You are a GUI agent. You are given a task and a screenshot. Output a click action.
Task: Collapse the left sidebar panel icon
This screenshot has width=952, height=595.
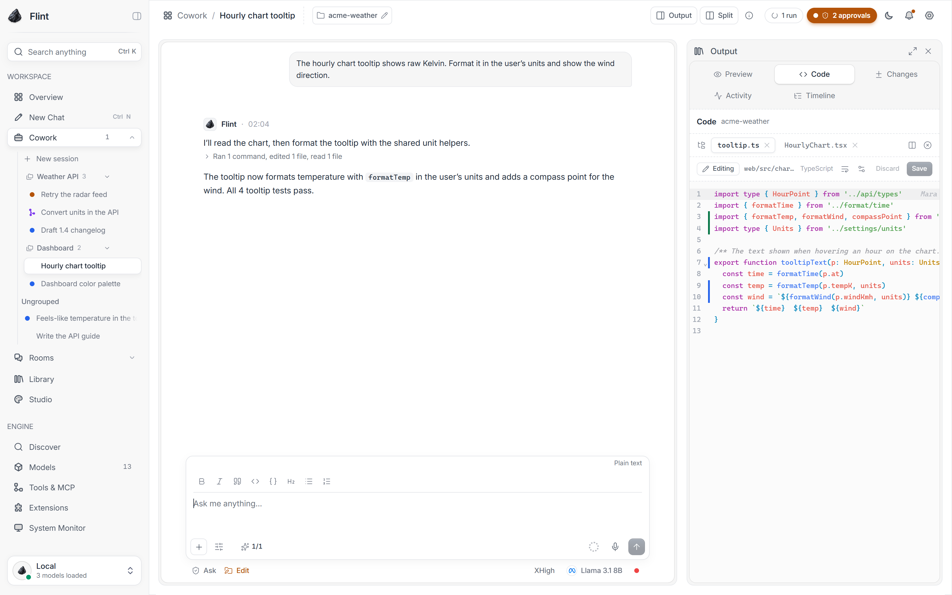(x=137, y=16)
